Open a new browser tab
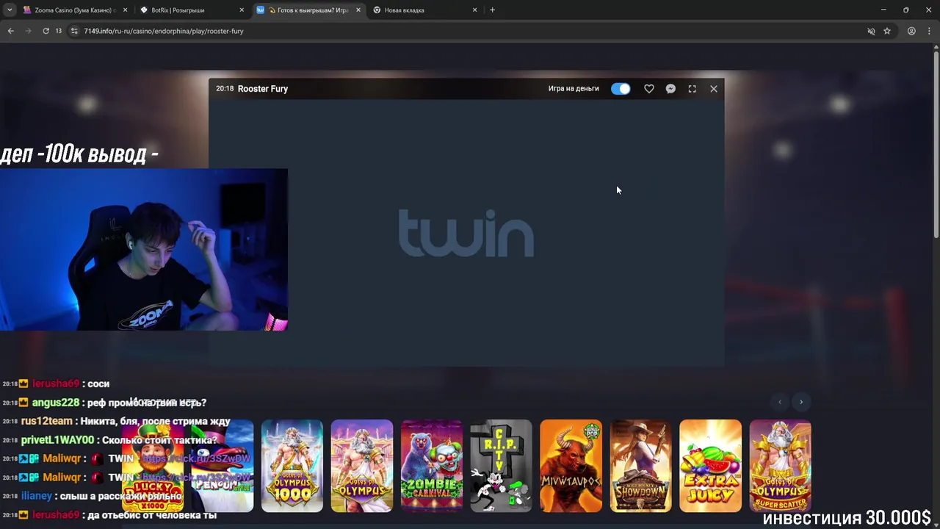The height and width of the screenshot is (529, 940). click(492, 10)
